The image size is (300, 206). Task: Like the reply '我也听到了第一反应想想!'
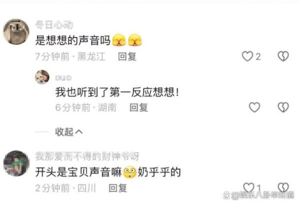point(254,107)
